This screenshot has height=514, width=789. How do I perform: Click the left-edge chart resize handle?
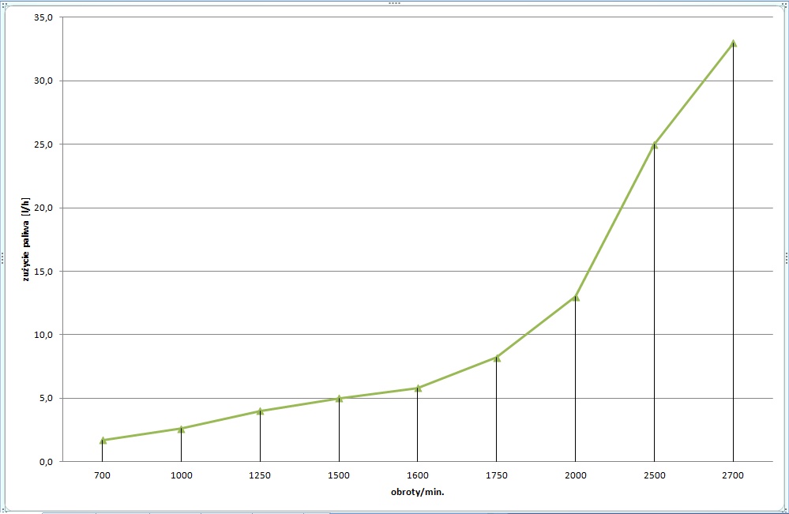[x=2, y=258]
